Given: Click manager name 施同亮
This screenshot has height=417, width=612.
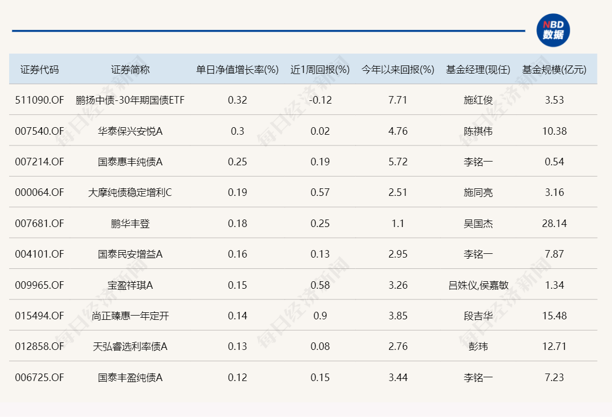Looking at the screenshot, I should click(x=478, y=192).
